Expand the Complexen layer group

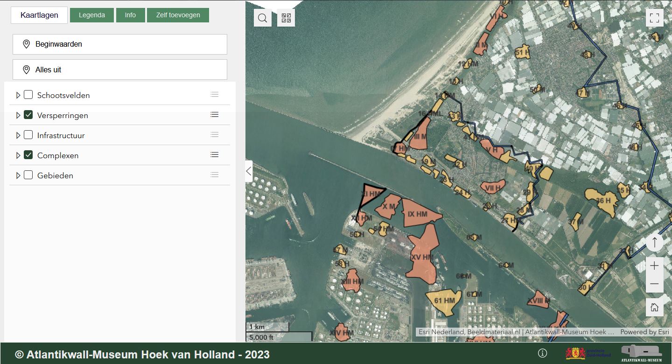pos(18,155)
